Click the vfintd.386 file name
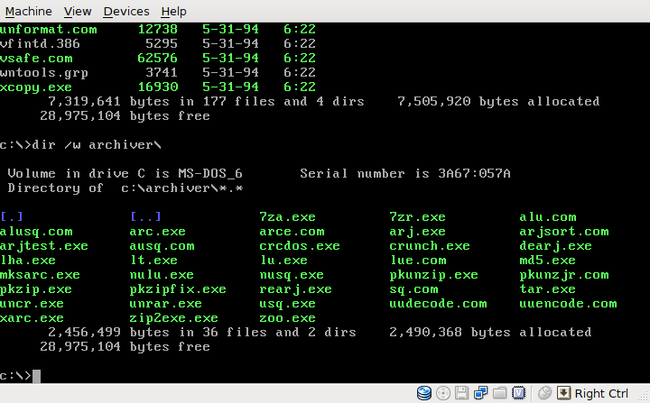The image size is (650, 403). [x=40, y=44]
